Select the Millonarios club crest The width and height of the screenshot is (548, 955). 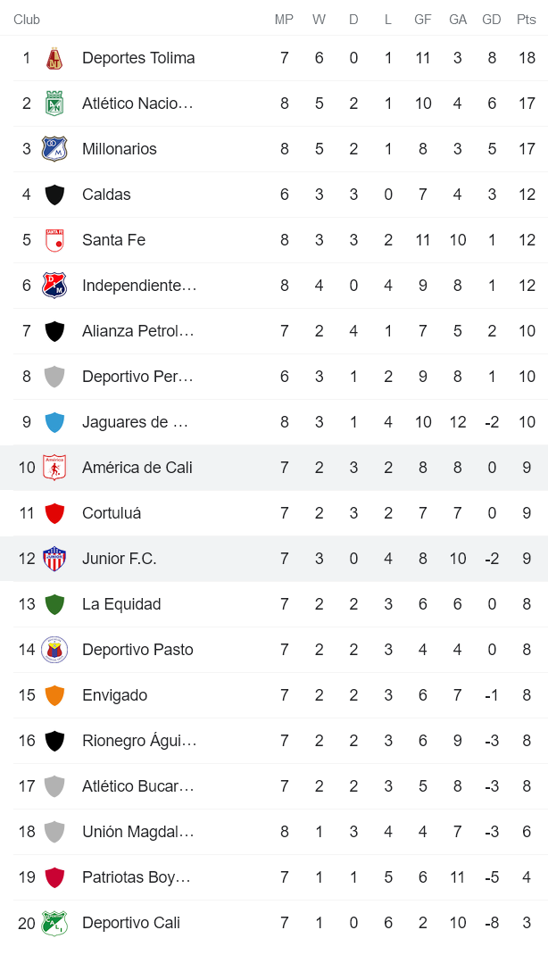tap(54, 148)
